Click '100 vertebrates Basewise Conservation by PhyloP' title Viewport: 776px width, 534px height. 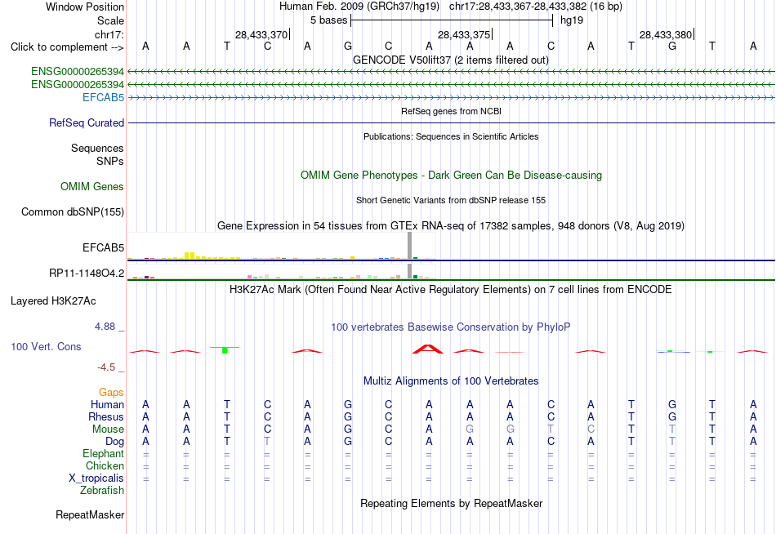tap(450, 327)
